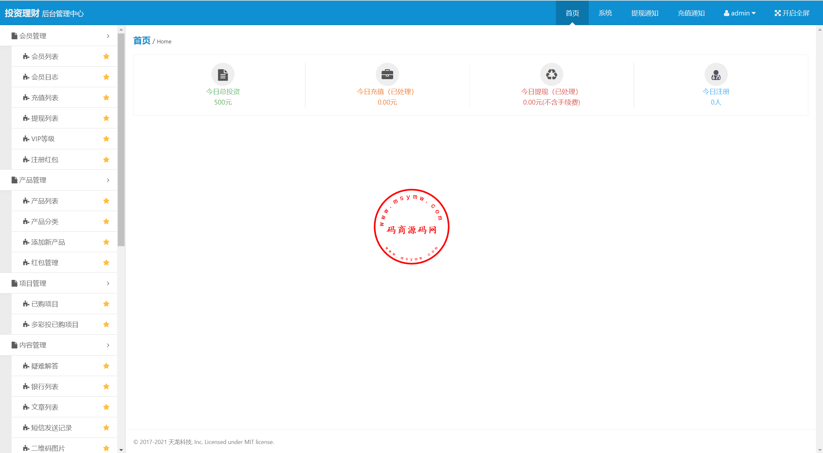Click the 今日注册 0人 value
Image resolution: width=823 pixels, height=453 pixels.
[716, 102]
